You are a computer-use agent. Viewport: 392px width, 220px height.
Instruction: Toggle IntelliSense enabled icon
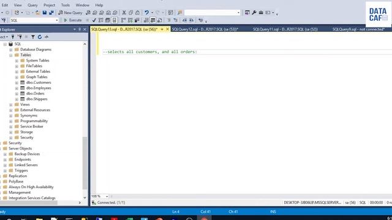tap(115, 20)
